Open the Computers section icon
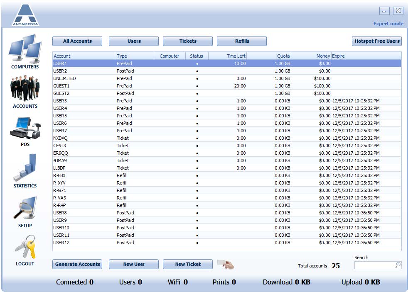 click(x=25, y=49)
